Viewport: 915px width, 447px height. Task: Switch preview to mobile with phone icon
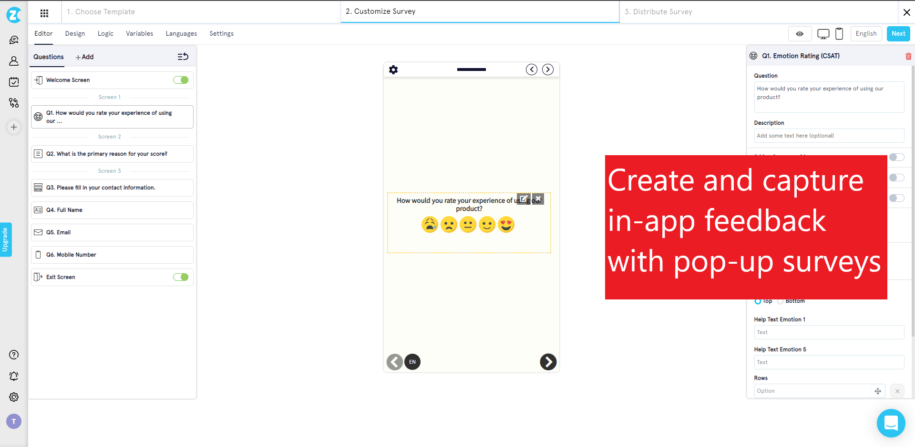(x=839, y=34)
